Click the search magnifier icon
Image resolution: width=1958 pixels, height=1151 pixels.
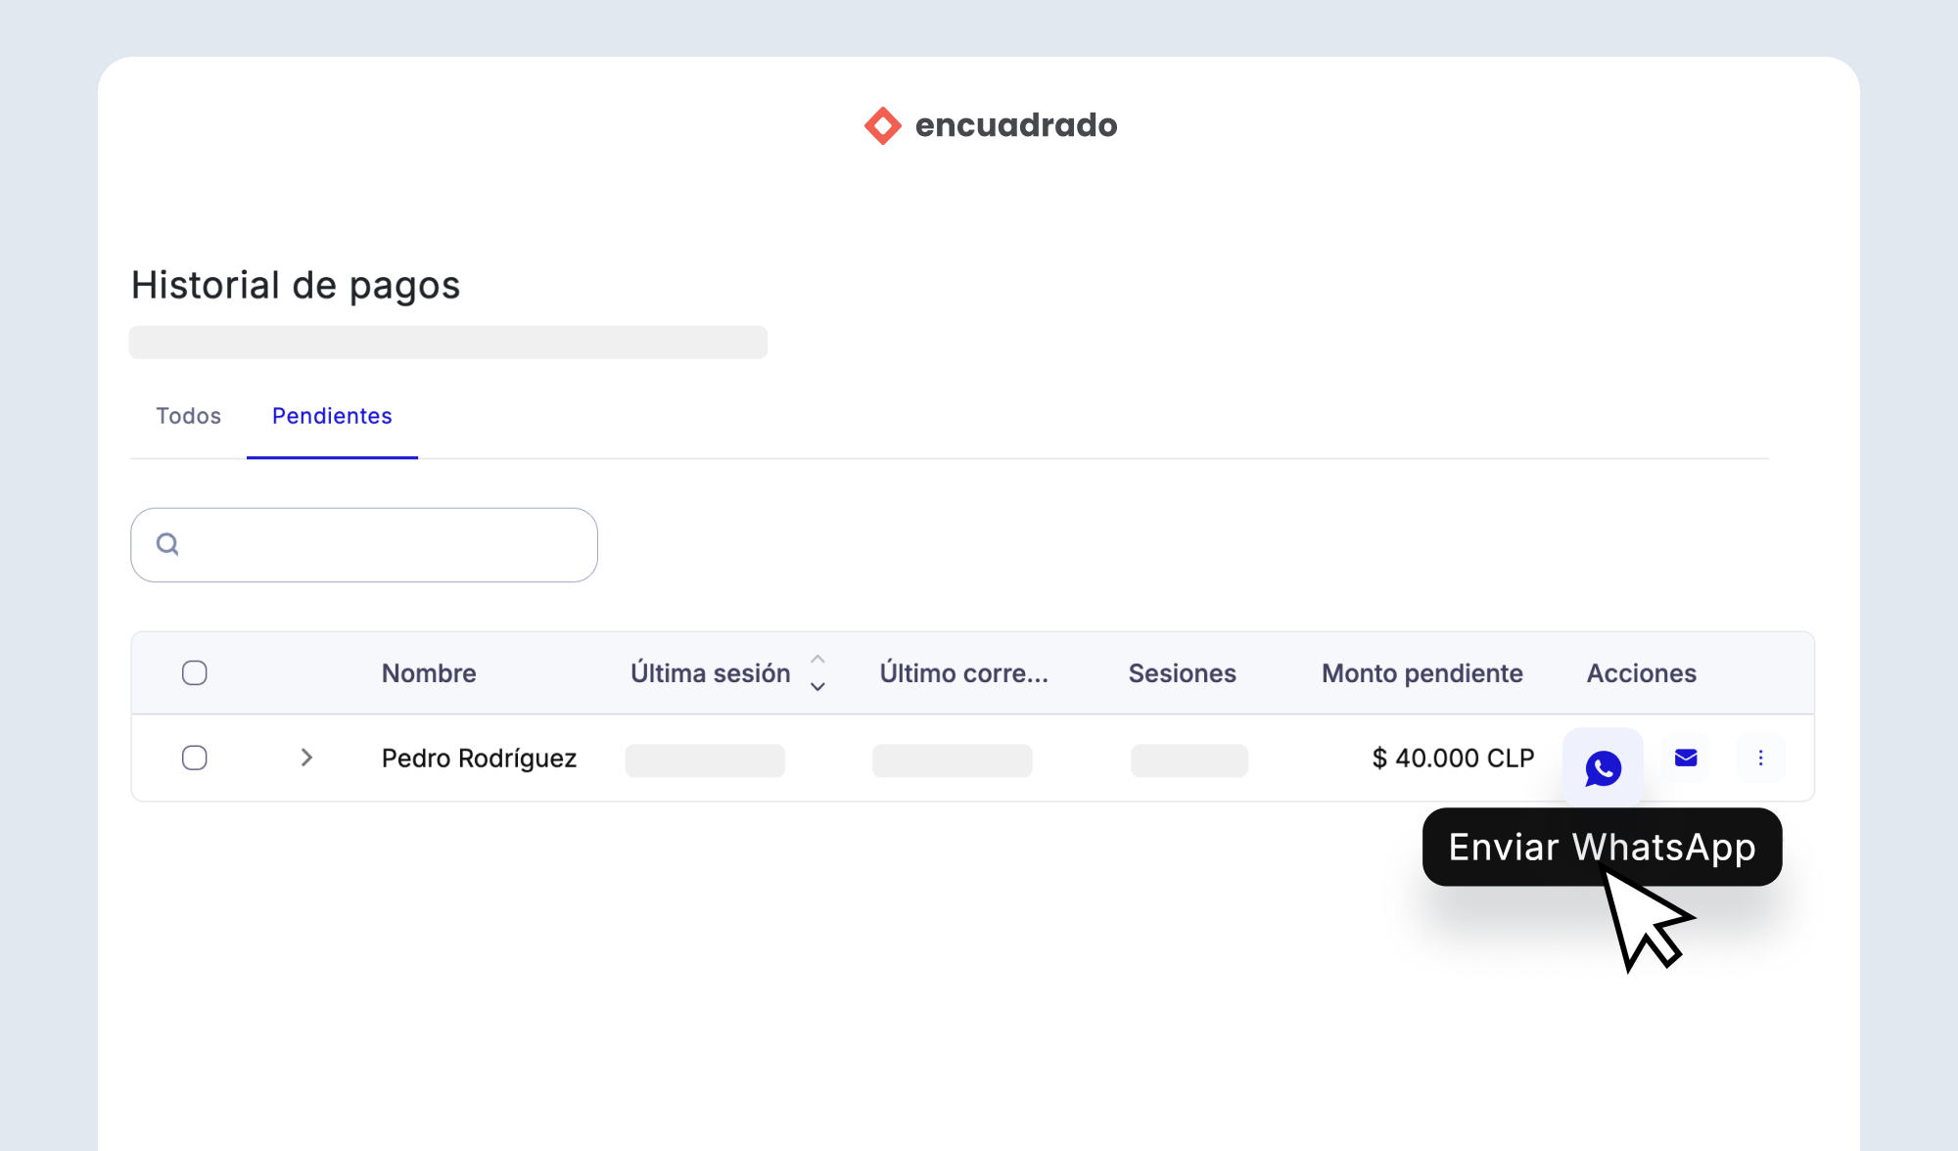(167, 544)
